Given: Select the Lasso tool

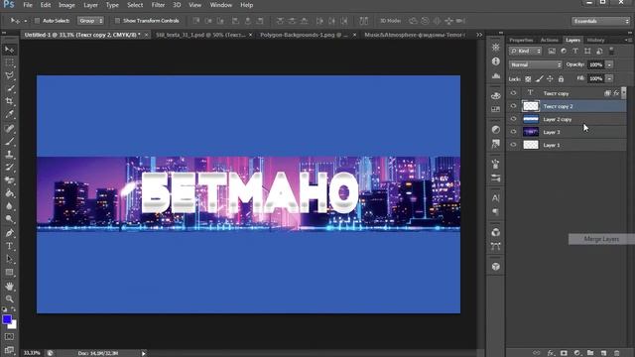Looking at the screenshot, I should pos(10,75).
